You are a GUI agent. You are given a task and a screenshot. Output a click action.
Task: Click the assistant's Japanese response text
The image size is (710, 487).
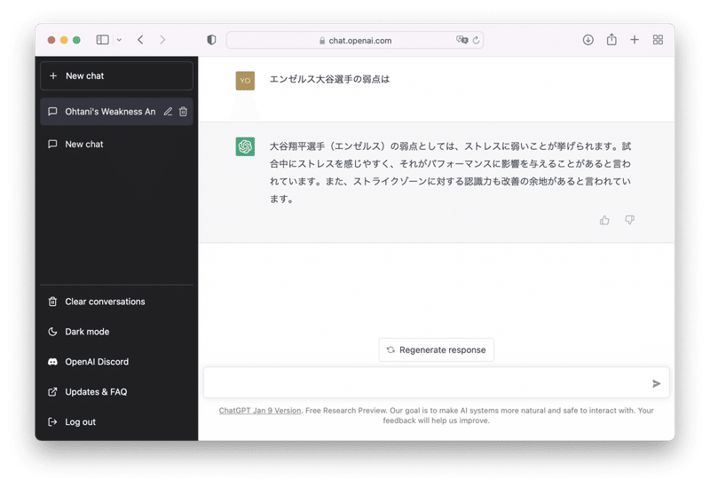450,172
